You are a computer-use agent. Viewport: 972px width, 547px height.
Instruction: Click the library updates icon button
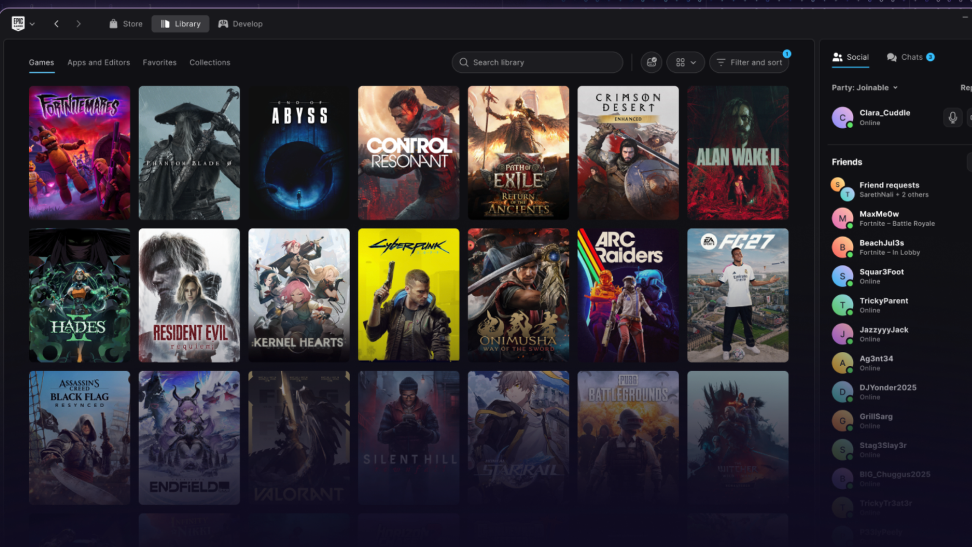(x=652, y=62)
